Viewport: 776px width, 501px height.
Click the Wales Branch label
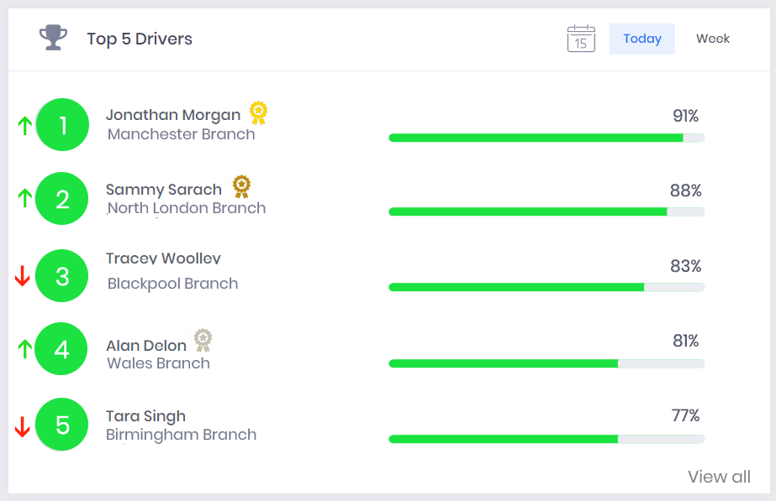158,363
